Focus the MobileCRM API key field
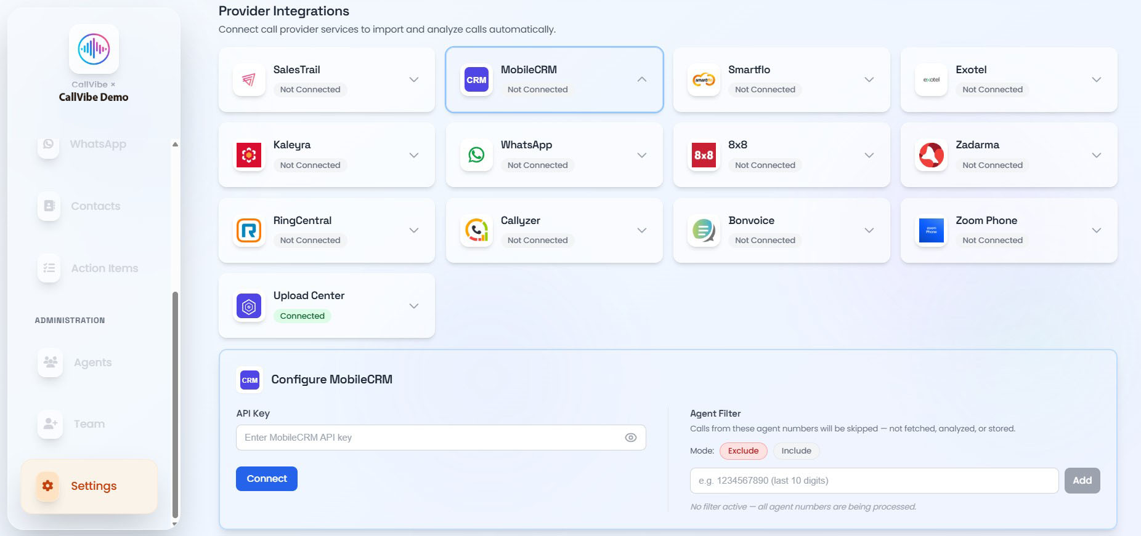 tap(441, 438)
